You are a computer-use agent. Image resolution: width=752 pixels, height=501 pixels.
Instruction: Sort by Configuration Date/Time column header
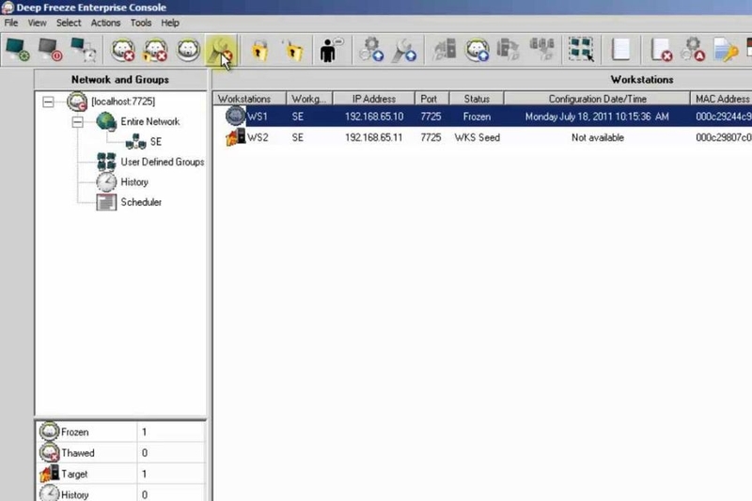click(x=597, y=99)
